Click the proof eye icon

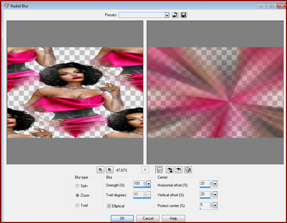[179, 170]
